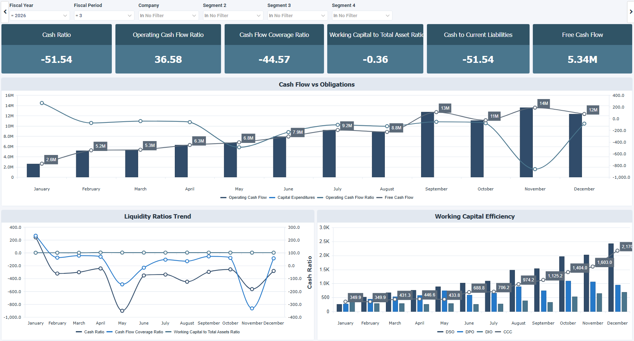
Task: Click the September bar in Cash Flow chart
Action: point(428,145)
